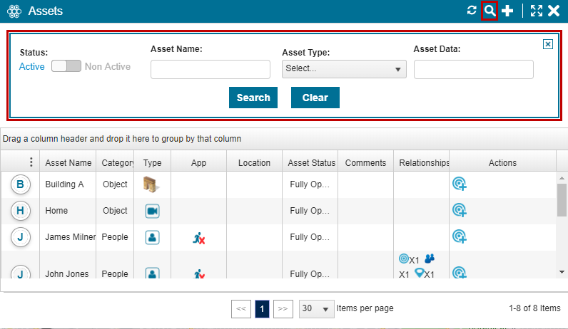Sort by the Asset Status column header
Viewport: 568px width, 329px height.
click(x=311, y=162)
